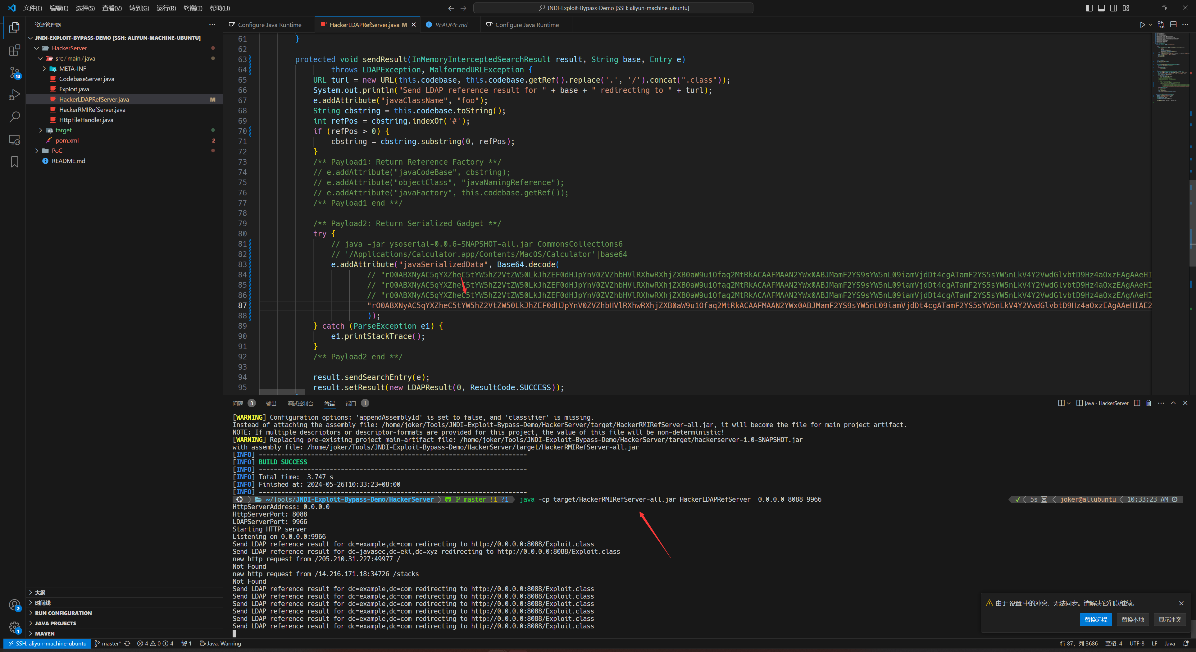Open Run and Debug view icon
Viewport: 1196px width, 652px height.
[x=14, y=95]
